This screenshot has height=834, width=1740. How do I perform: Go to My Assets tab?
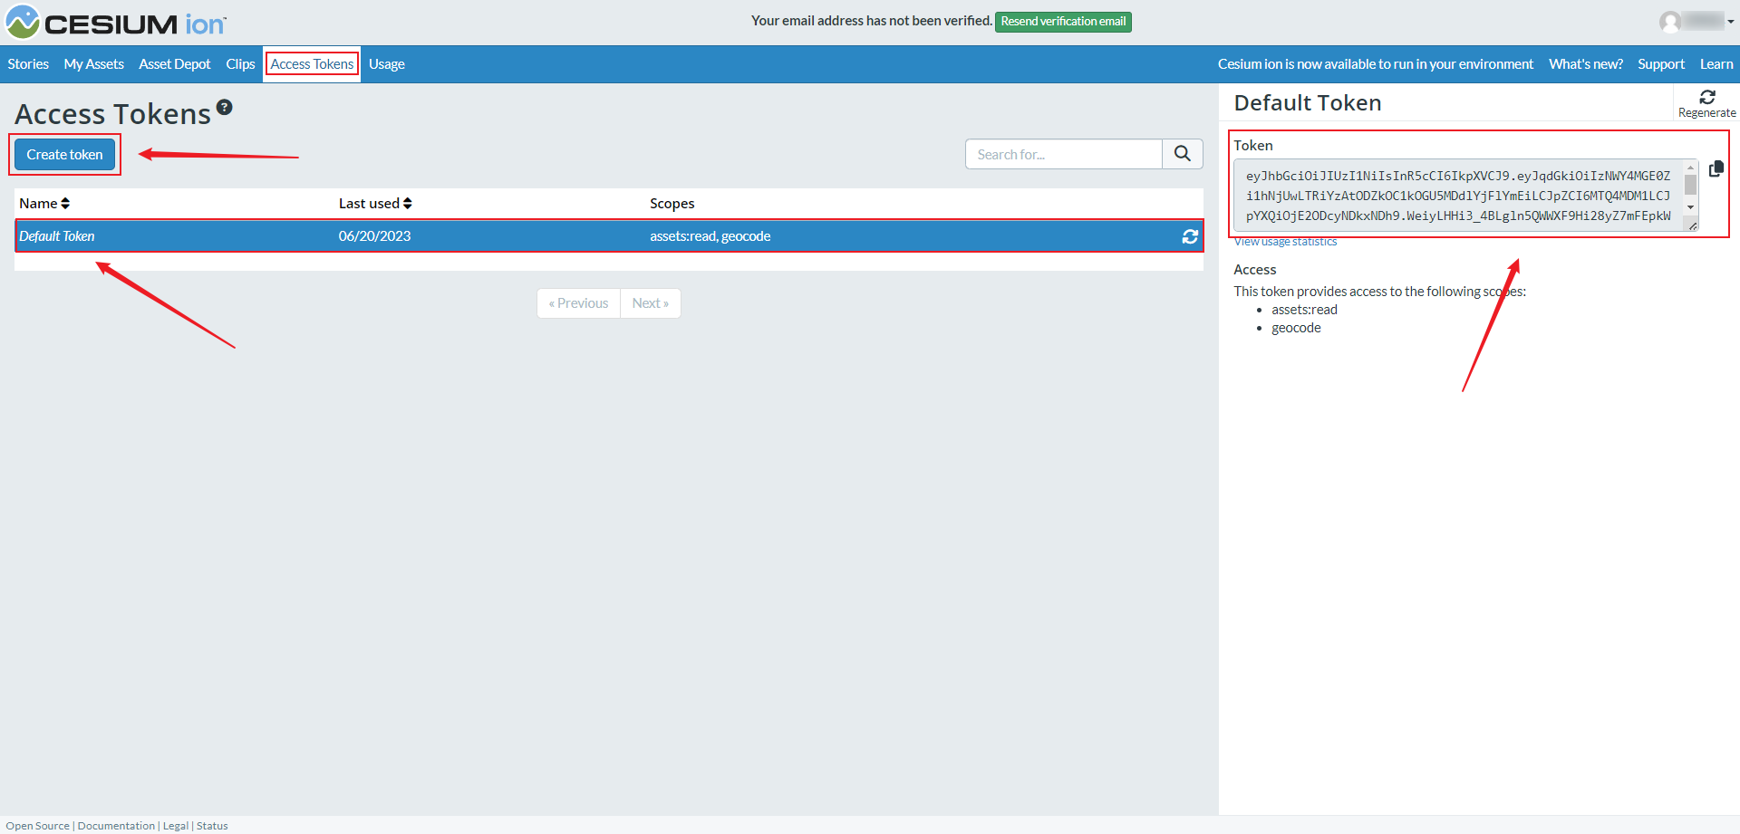coord(94,64)
